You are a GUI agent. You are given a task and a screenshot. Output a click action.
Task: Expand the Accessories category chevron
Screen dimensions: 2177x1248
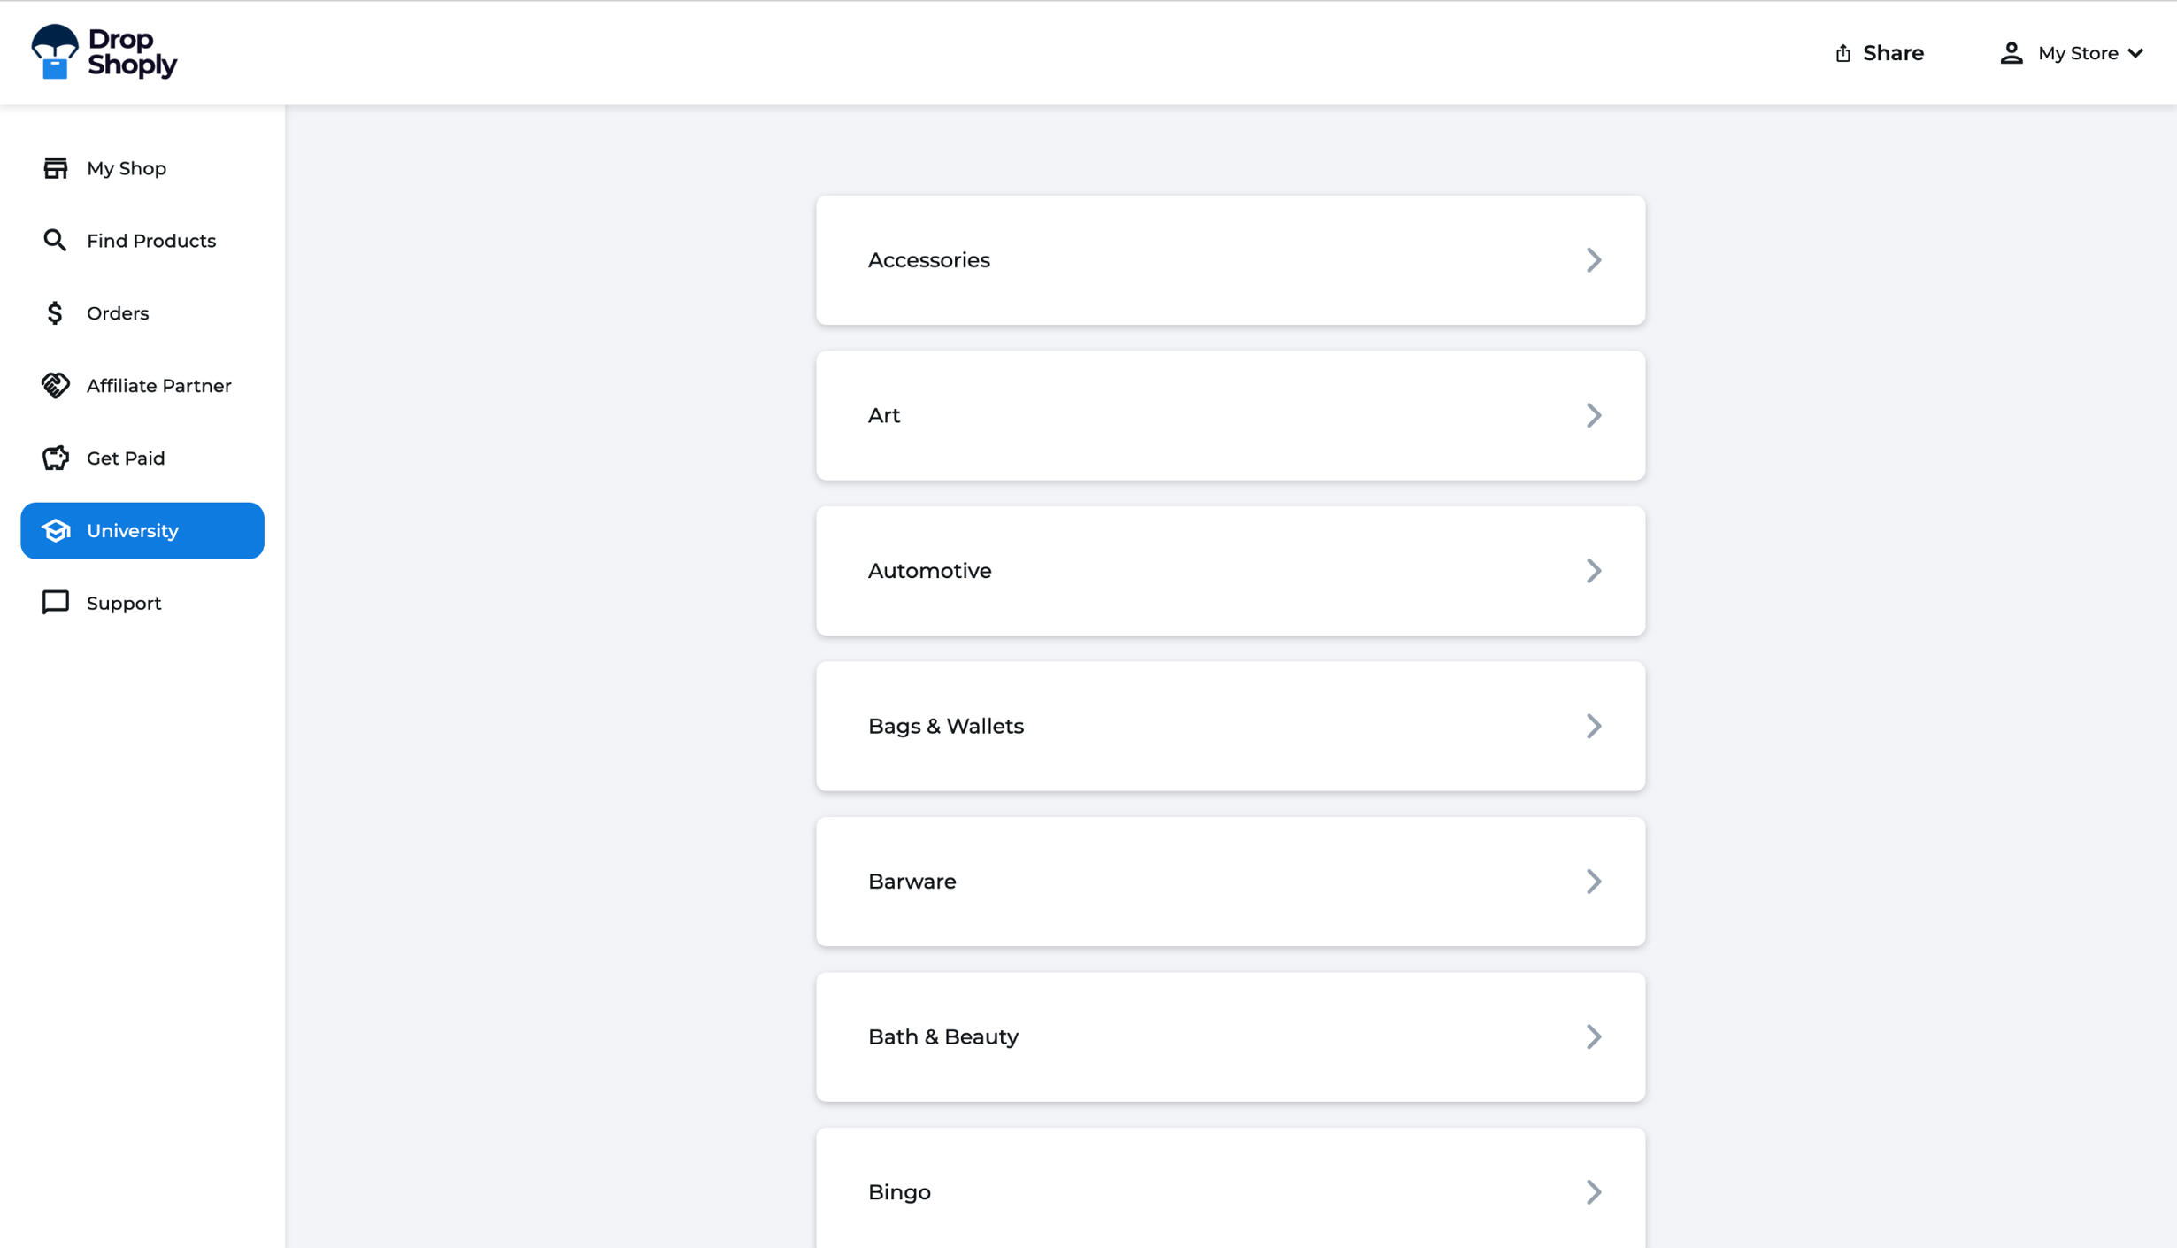(1593, 260)
